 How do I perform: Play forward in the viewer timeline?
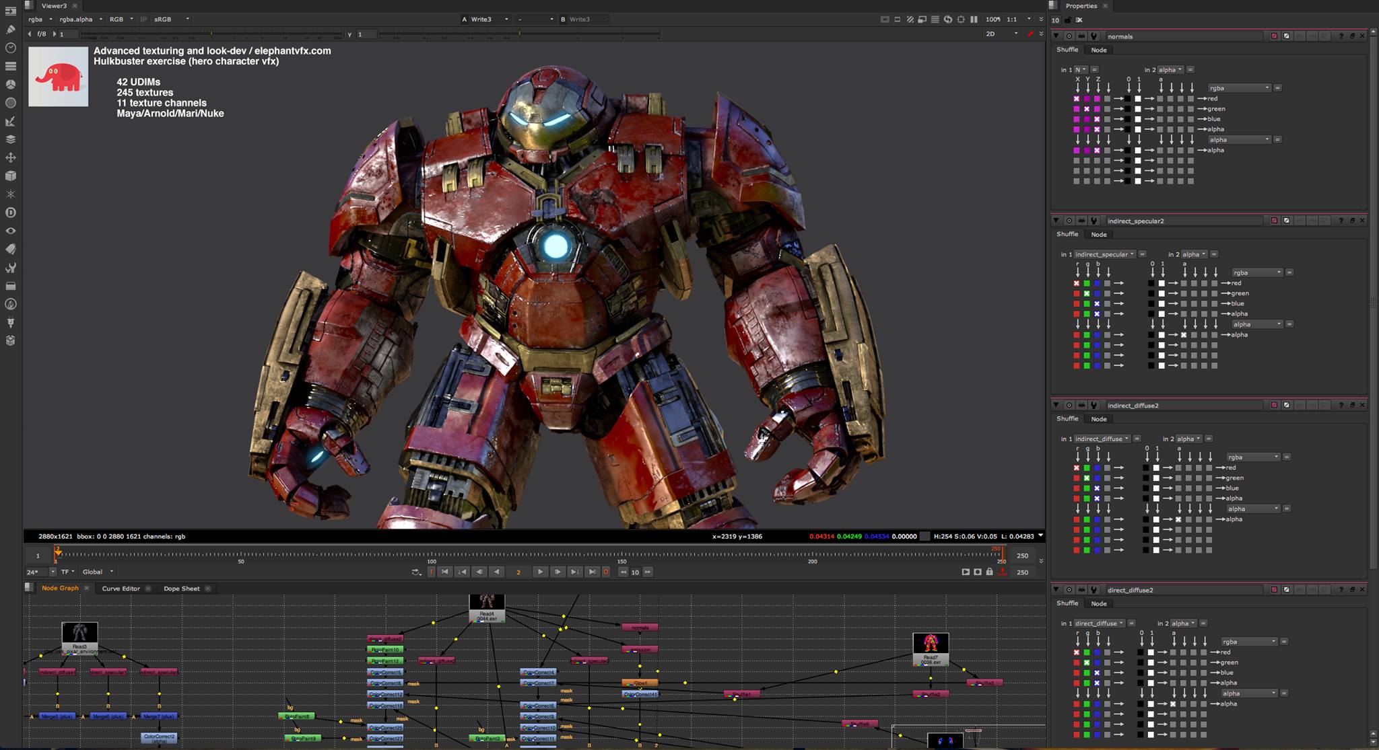coord(540,572)
